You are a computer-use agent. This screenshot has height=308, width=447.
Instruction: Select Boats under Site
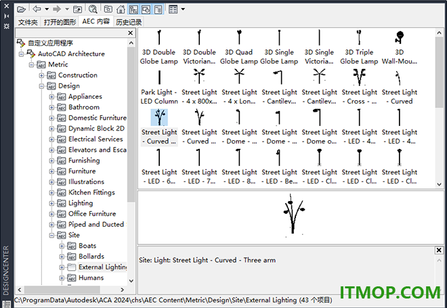point(87,246)
